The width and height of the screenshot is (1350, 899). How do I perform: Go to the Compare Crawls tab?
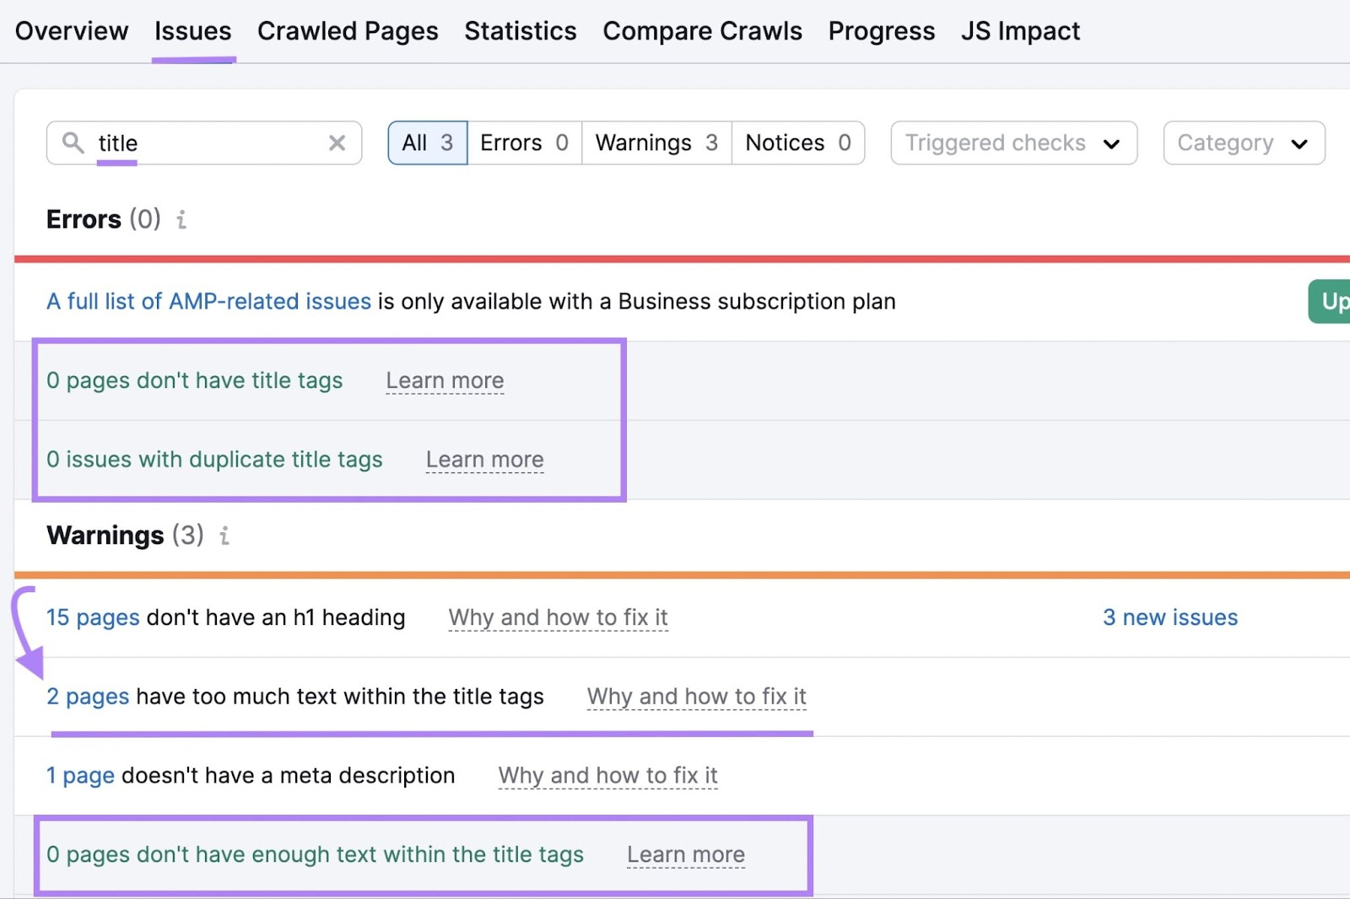click(702, 31)
